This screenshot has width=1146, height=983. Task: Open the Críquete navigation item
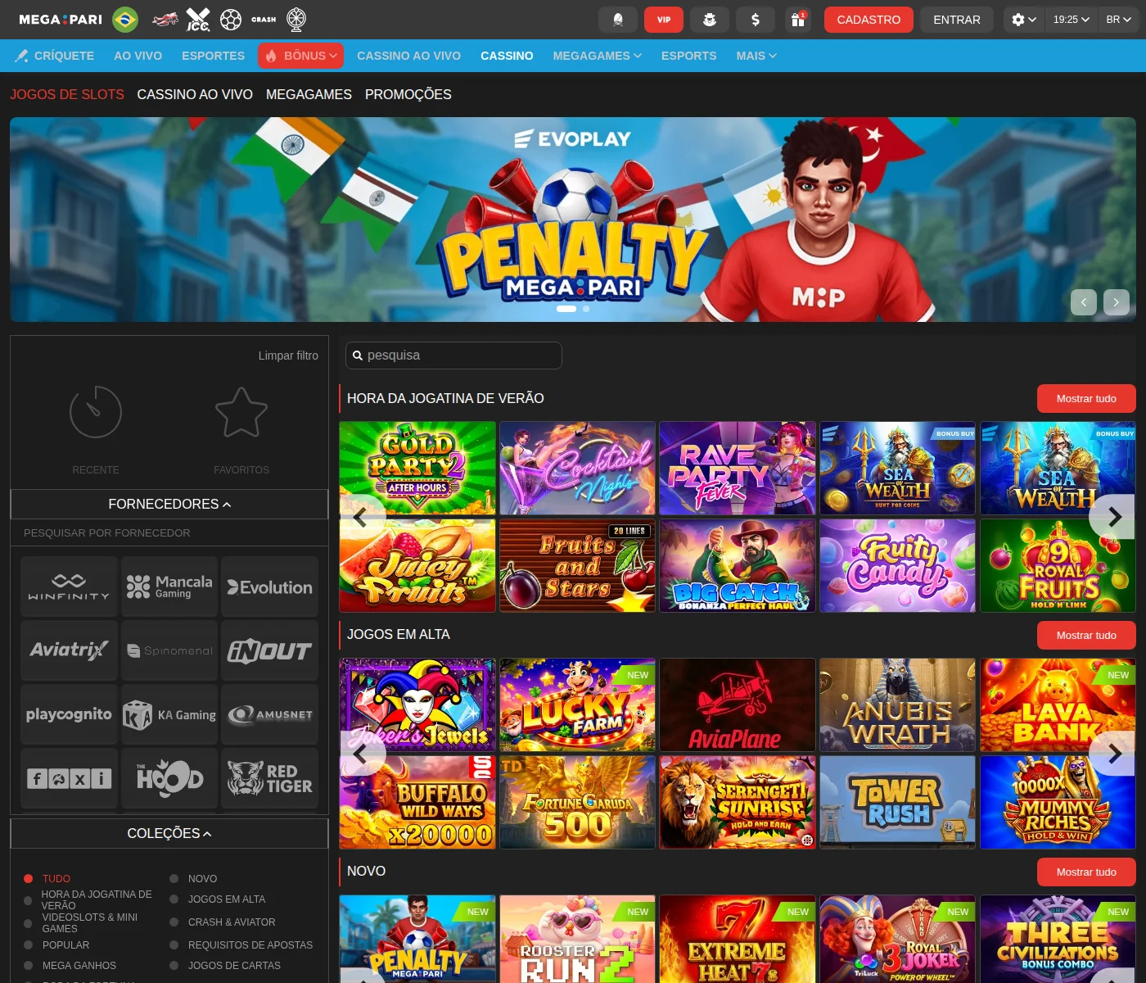click(55, 56)
